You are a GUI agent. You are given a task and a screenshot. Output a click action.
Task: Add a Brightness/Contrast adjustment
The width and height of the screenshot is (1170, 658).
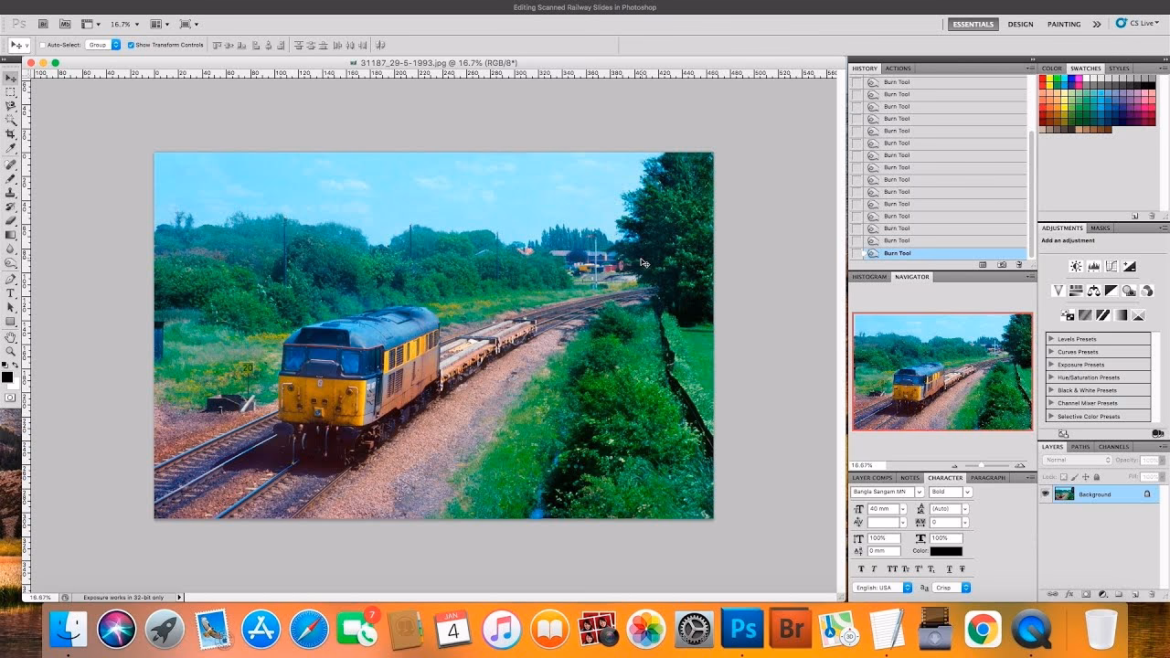click(1076, 266)
